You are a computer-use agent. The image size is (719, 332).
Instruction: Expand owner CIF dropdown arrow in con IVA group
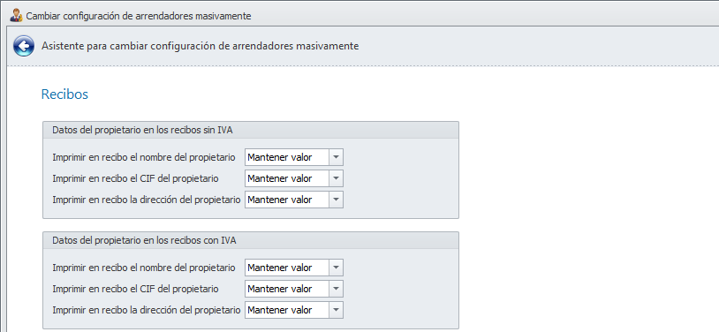[x=337, y=289]
